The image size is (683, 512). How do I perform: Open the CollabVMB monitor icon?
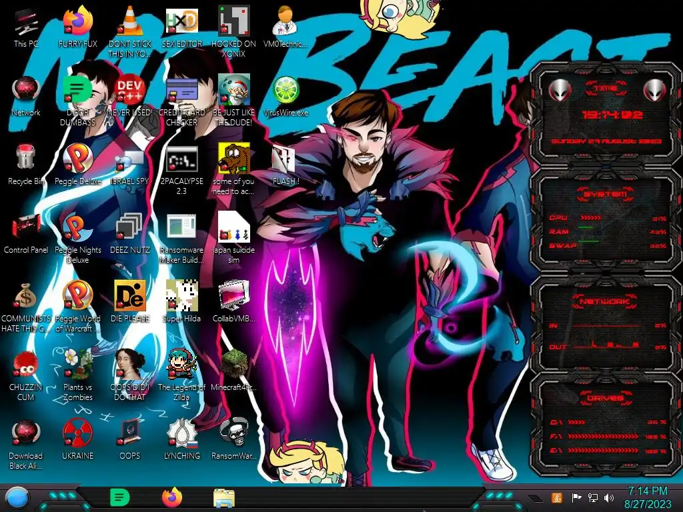233,301
